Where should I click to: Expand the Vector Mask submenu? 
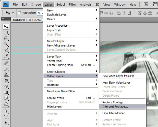pyautogui.click(x=71, y=61)
